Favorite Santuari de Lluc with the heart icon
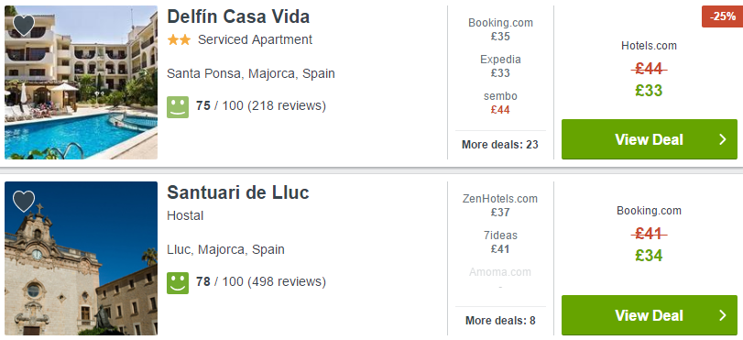Screen dimensions: 743x340 tap(24, 201)
